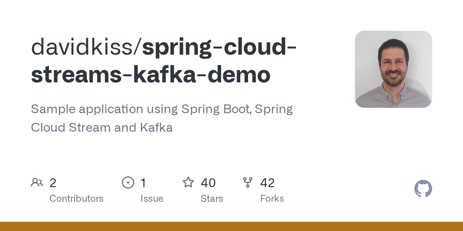Click the Issue circle-dot icon

point(128,182)
